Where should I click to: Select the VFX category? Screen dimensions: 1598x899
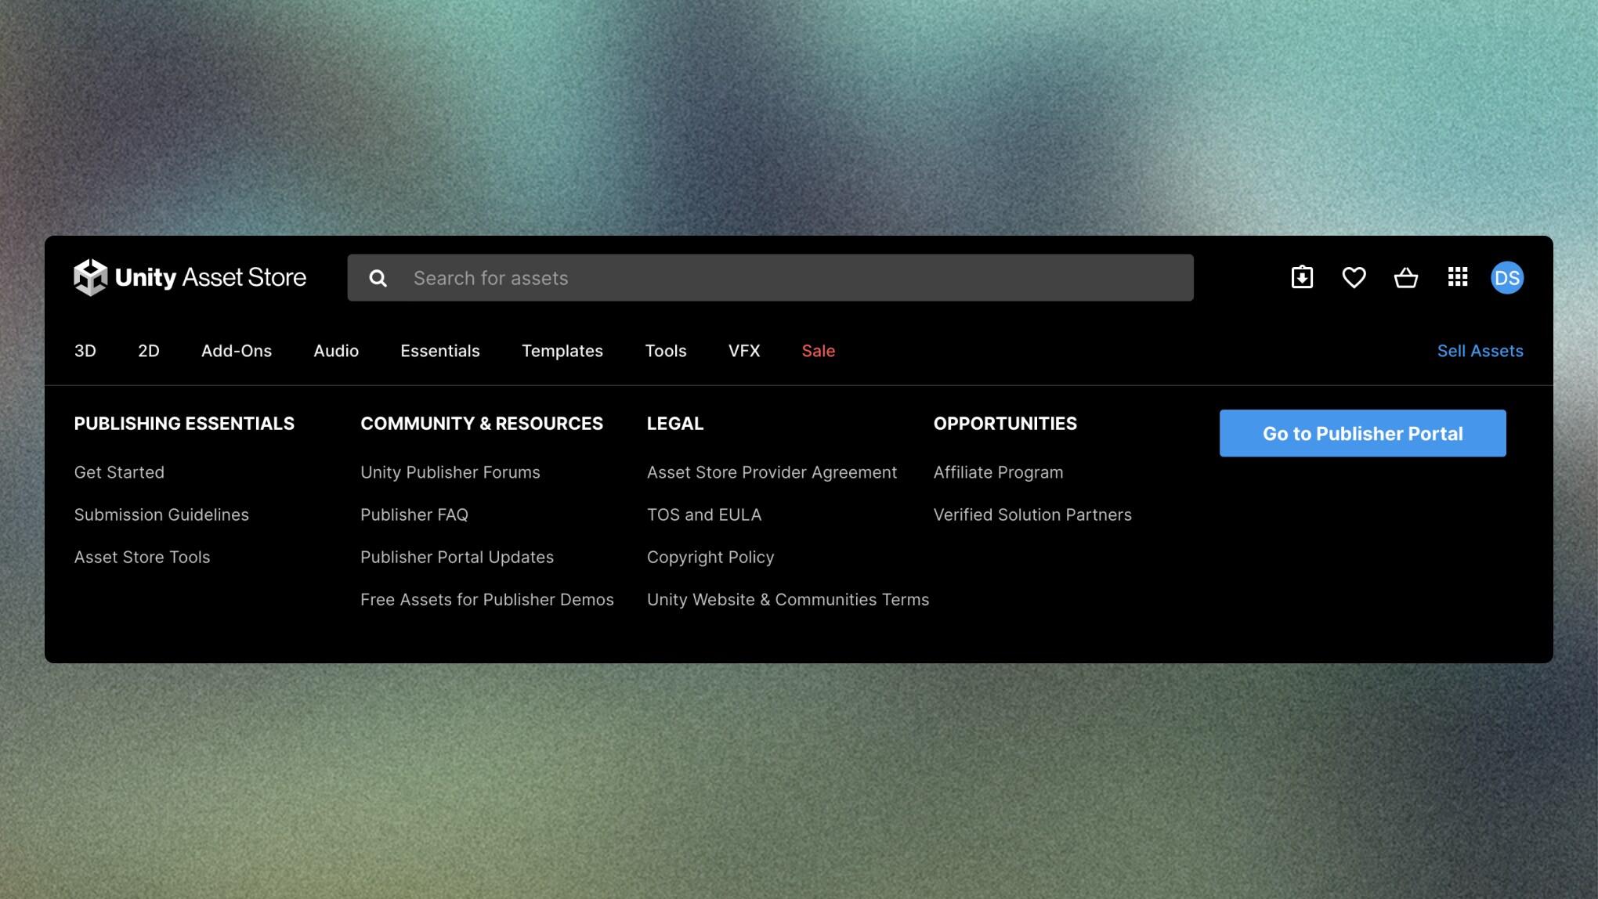pos(743,351)
